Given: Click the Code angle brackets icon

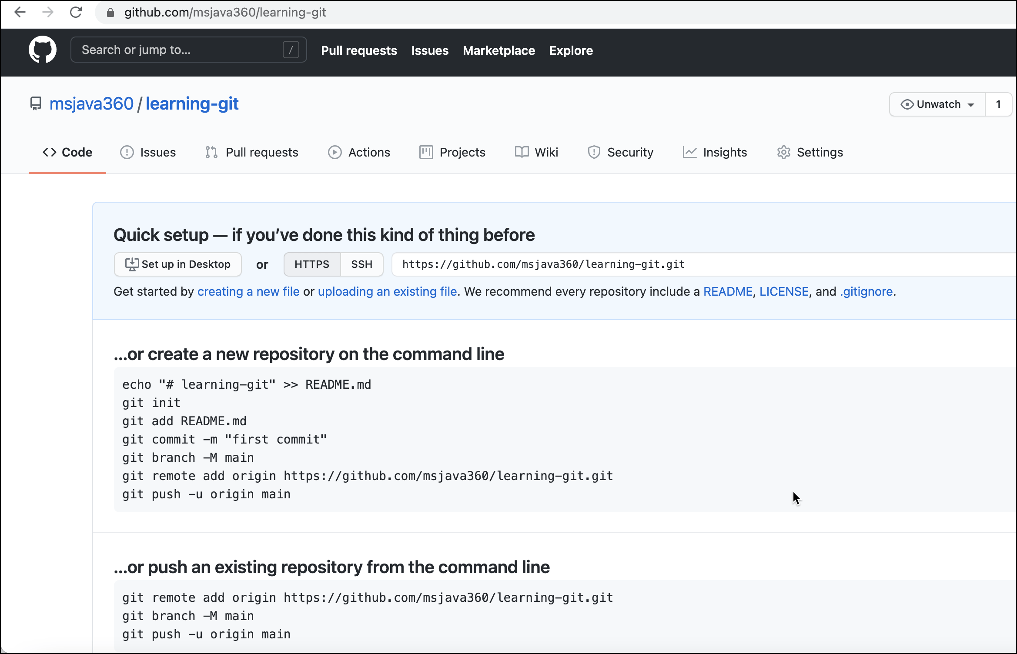Looking at the screenshot, I should tap(50, 152).
